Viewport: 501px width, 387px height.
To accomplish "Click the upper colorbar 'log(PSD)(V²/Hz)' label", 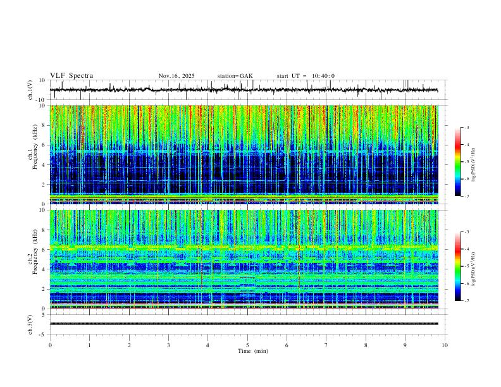I will point(474,164).
